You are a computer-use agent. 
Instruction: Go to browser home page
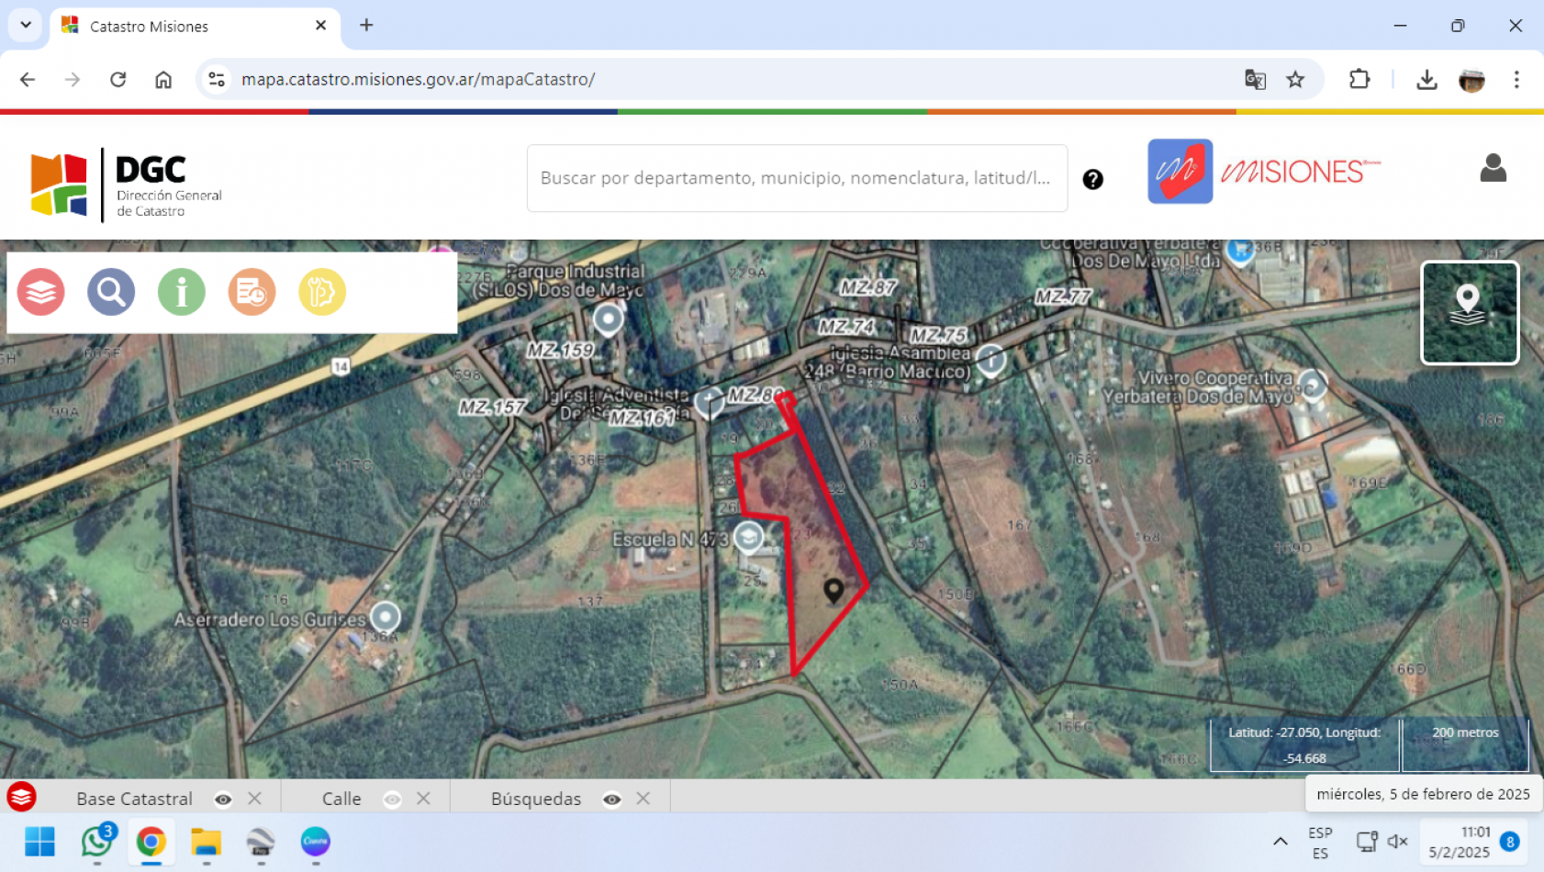163,80
